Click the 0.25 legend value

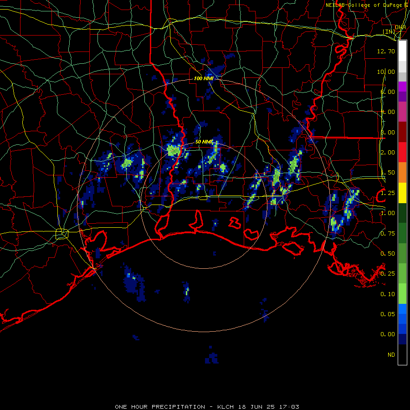pos(388,274)
